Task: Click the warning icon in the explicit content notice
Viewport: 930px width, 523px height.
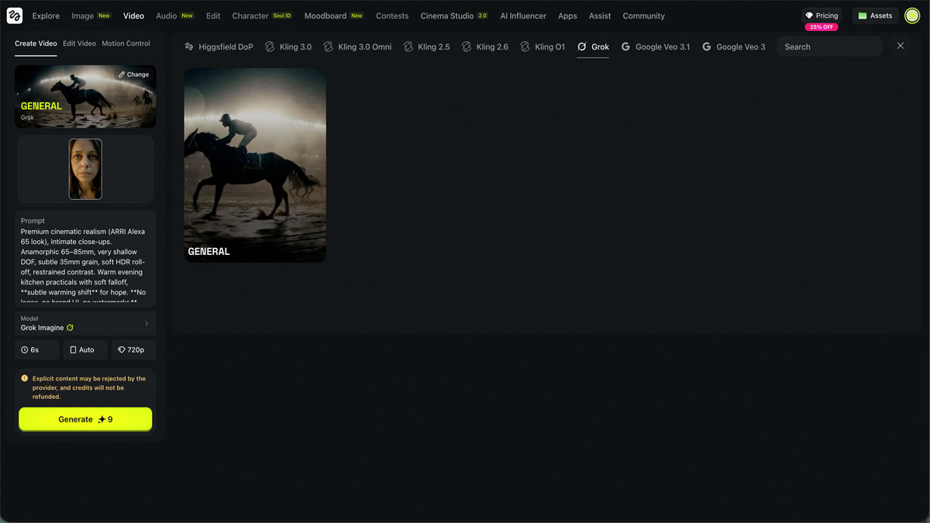Action: [26, 378]
